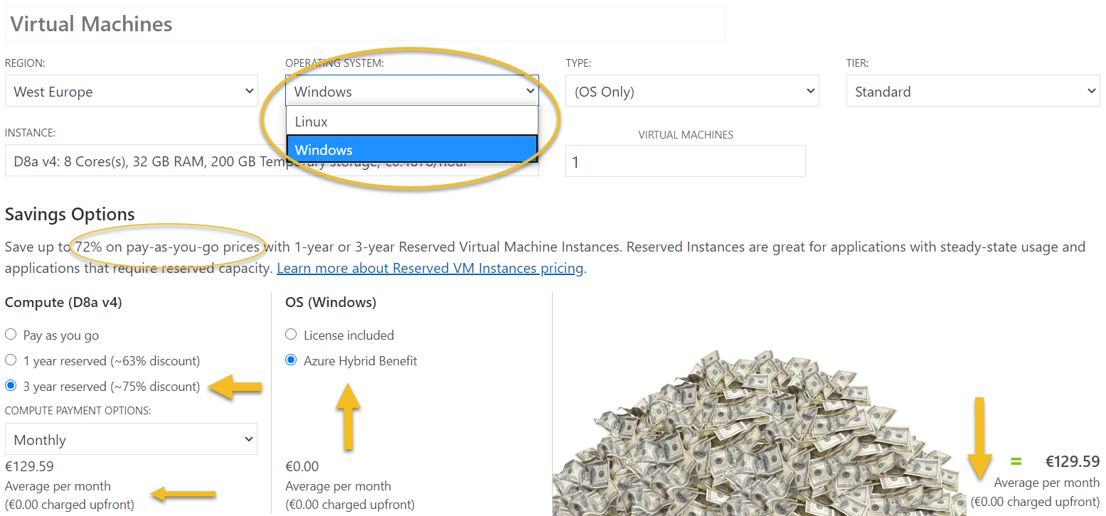
Task: Select the Pay as you go radio button
Action: [x=11, y=335]
